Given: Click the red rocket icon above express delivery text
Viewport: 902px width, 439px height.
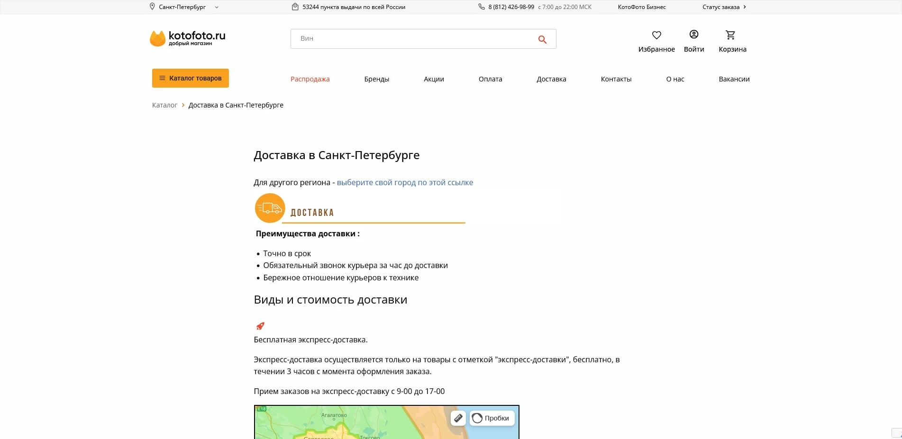Looking at the screenshot, I should (260, 326).
